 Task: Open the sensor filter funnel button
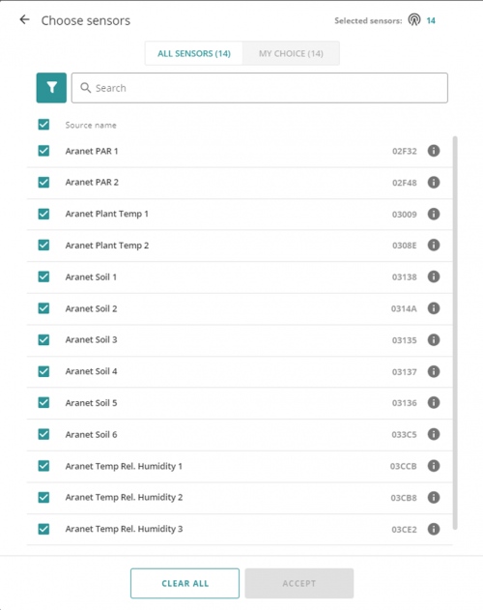(x=51, y=88)
